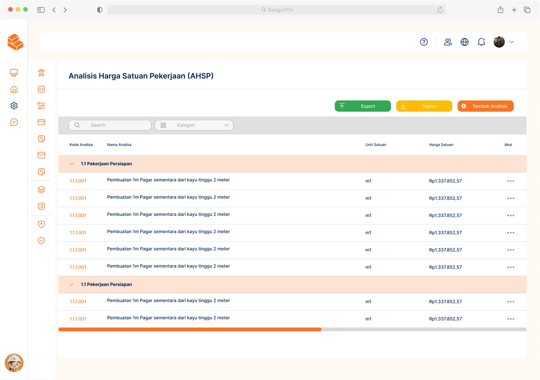This screenshot has height=380, width=540.
Task: Click the Export button
Action: pyautogui.click(x=363, y=106)
